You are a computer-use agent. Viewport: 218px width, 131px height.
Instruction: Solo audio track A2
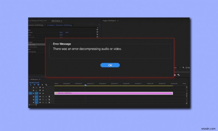[x=46, y=100]
